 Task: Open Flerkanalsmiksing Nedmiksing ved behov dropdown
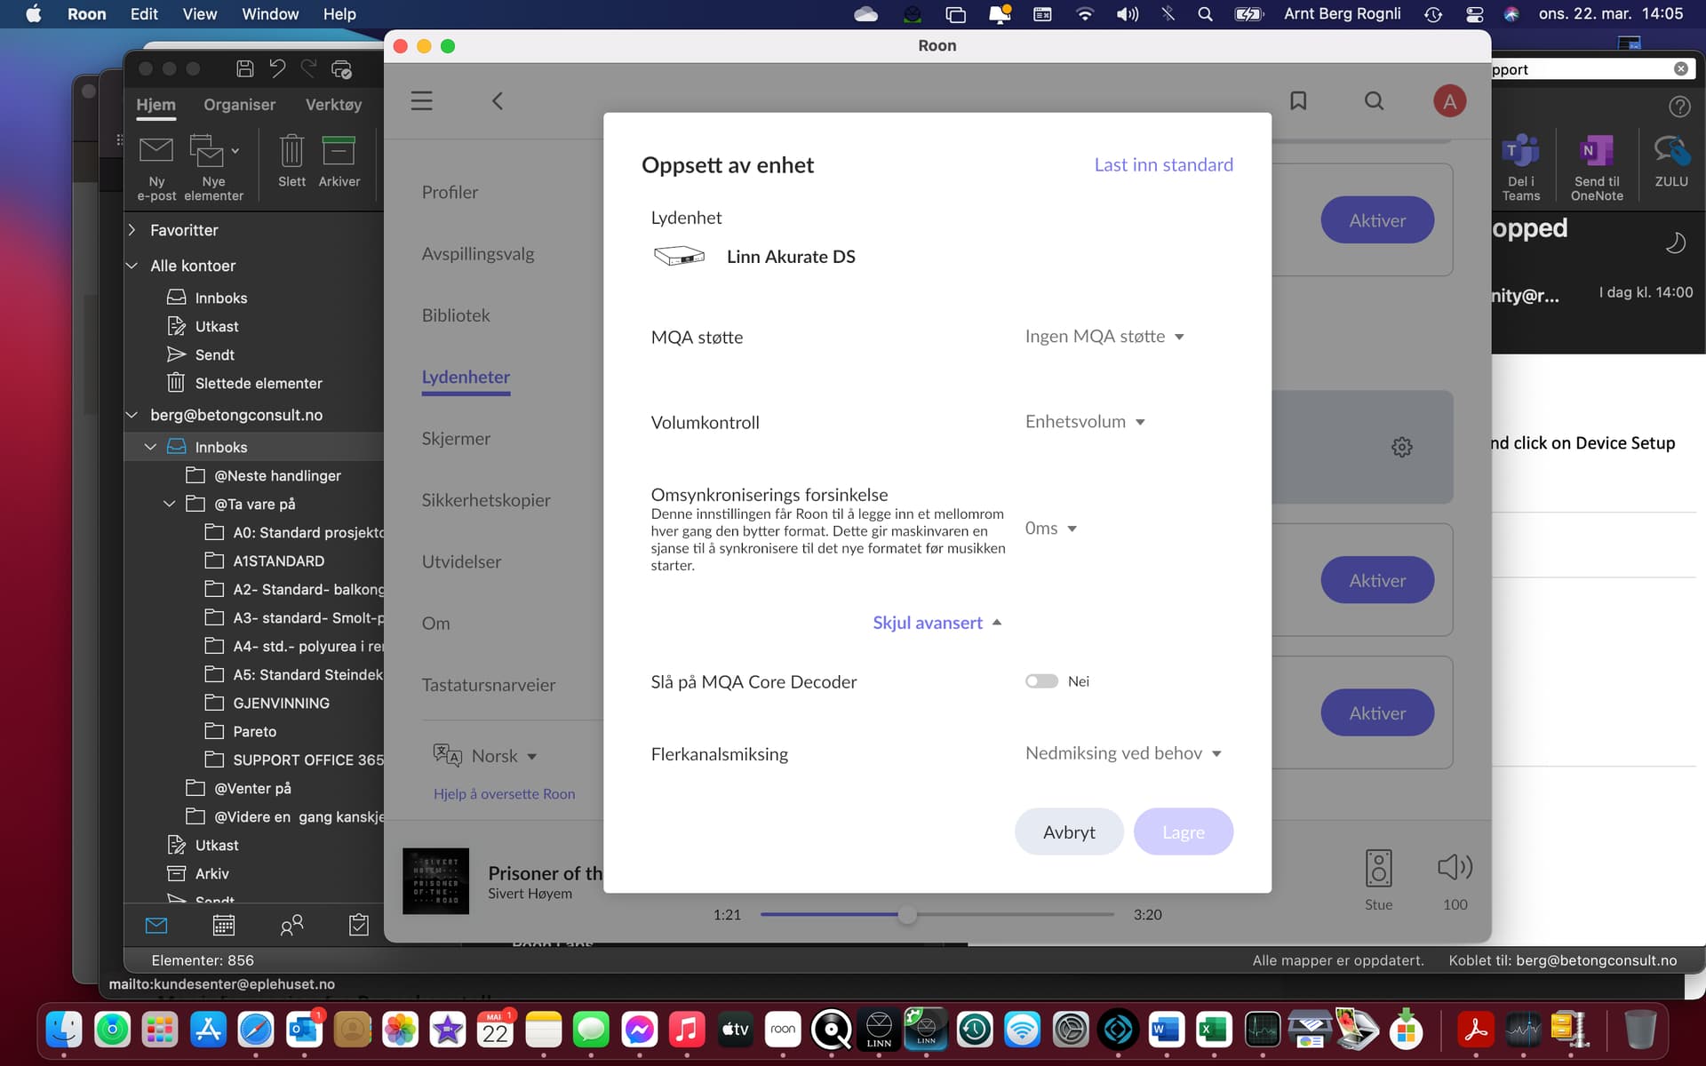(x=1123, y=753)
